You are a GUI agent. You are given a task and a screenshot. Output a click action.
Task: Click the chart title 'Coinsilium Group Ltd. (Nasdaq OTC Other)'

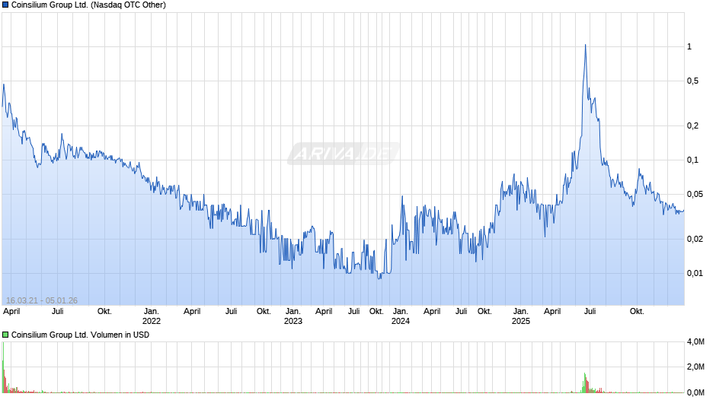tap(88, 5)
